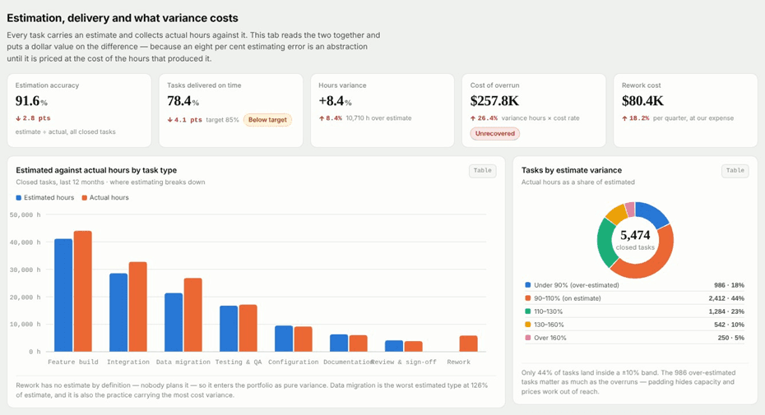765x415 pixels.
Task: Click the Feature build axis label
Action: pyautogui.click(x=73, y=362)
